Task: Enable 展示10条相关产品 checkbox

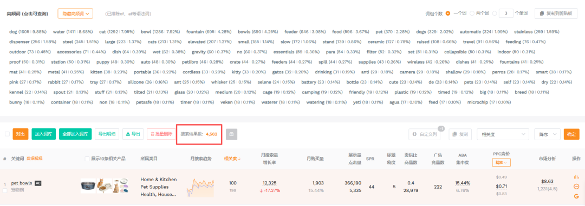Action: [x=87, y=159]
